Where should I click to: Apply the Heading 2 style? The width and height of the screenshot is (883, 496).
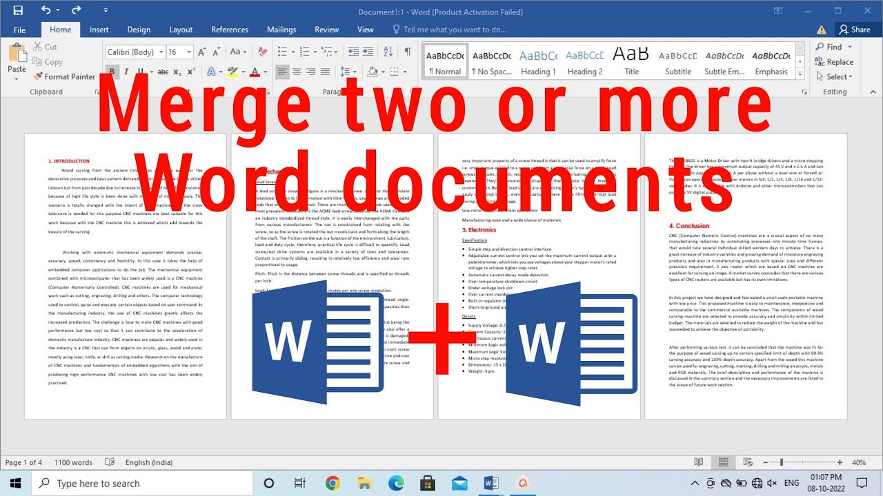tap(585, 62)
